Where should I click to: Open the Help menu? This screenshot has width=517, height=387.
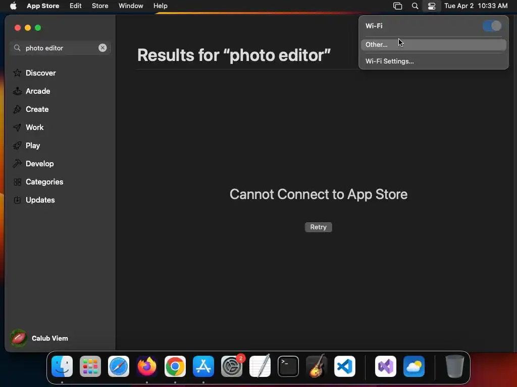point(160,6)
